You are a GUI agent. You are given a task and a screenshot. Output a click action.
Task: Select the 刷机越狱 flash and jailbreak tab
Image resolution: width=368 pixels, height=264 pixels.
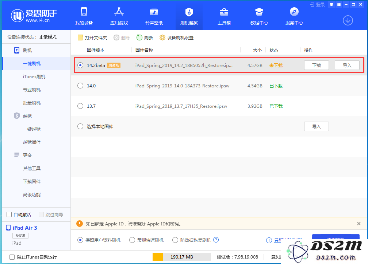pos(189,16)
